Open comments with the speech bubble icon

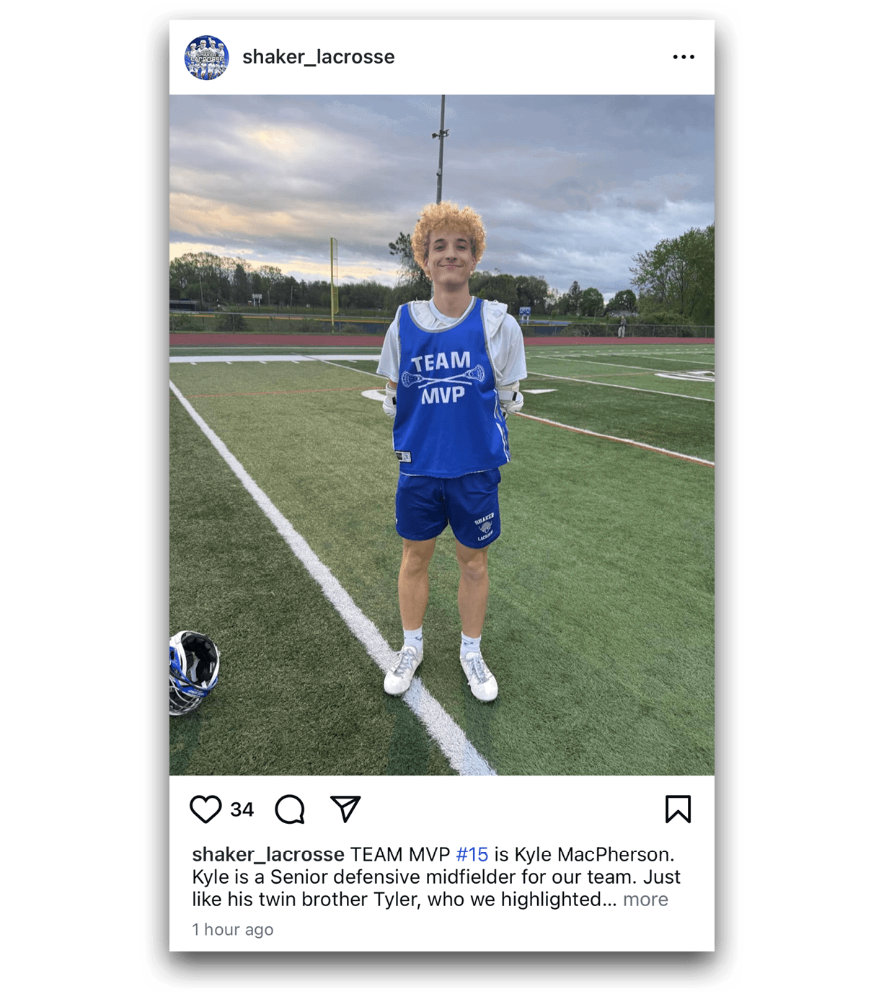[x=290, y=809]
